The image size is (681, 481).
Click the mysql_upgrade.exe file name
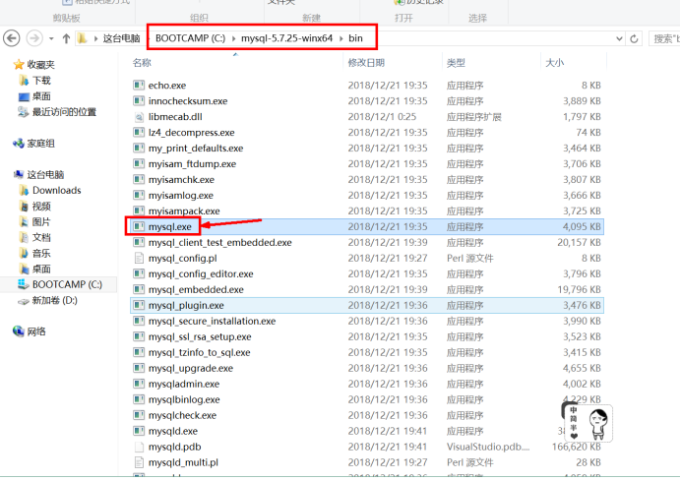[191, 368]
